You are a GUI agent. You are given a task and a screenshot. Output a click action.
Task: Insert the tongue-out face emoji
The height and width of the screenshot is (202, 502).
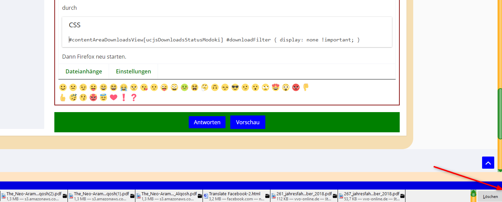click(x=93, y=88)
